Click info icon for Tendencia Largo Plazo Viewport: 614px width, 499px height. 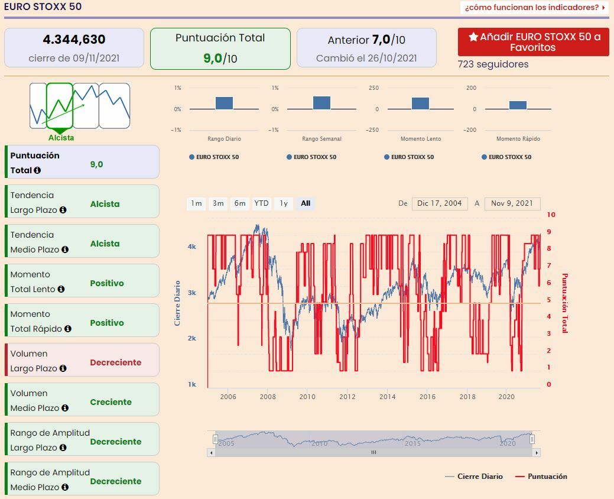(63, 210)
